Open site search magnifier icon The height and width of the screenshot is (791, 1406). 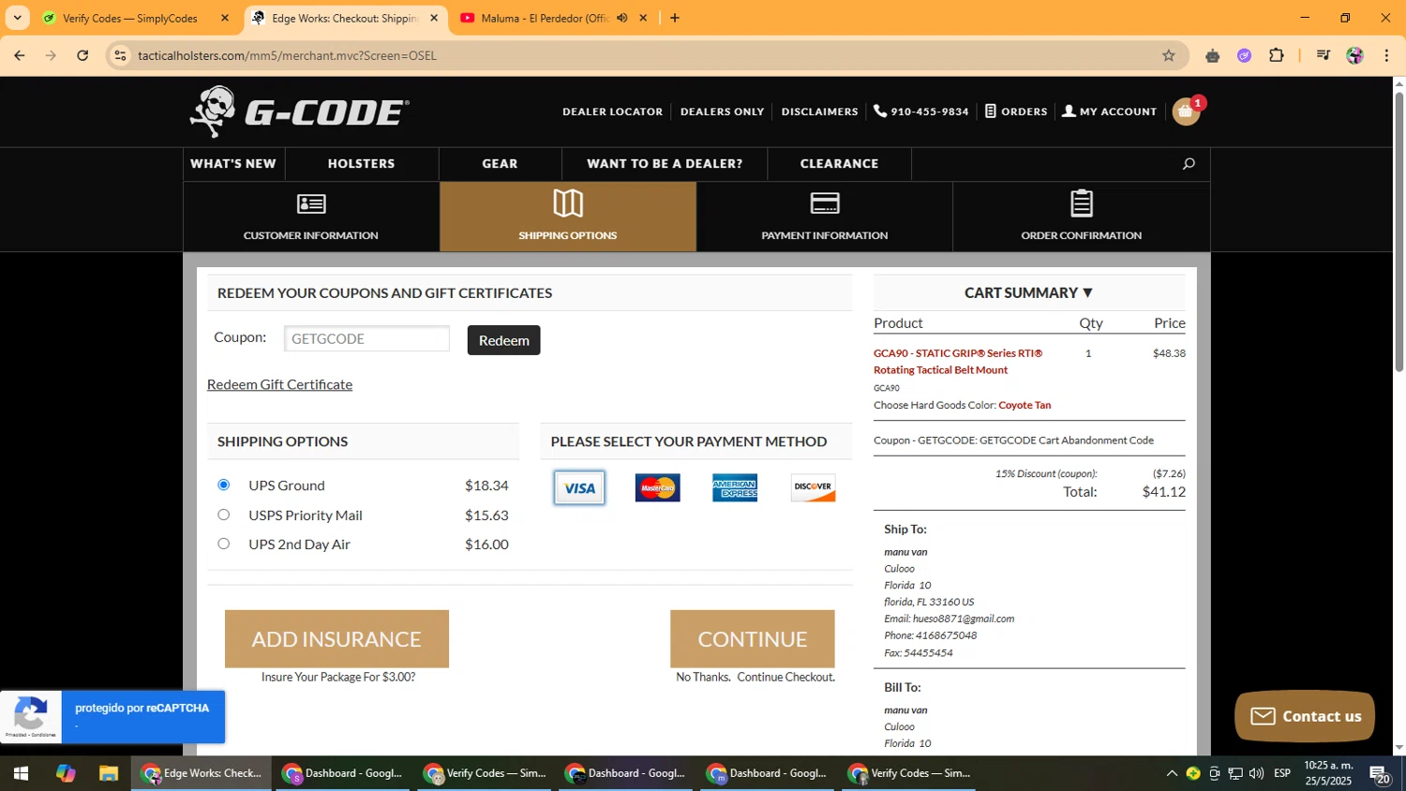1189,164
